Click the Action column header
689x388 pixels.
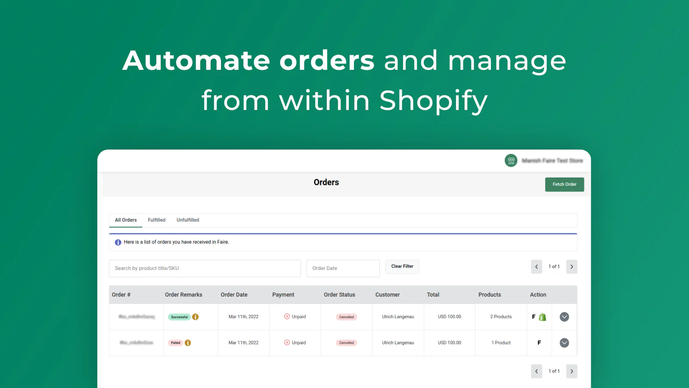pyautogui.click(x=538, y=295)
